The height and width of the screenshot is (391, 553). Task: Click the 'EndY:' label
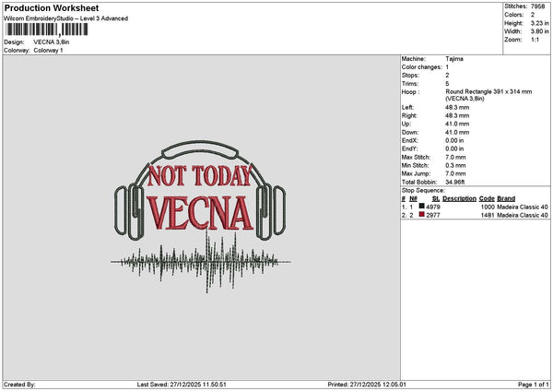(x=409, y=148)
